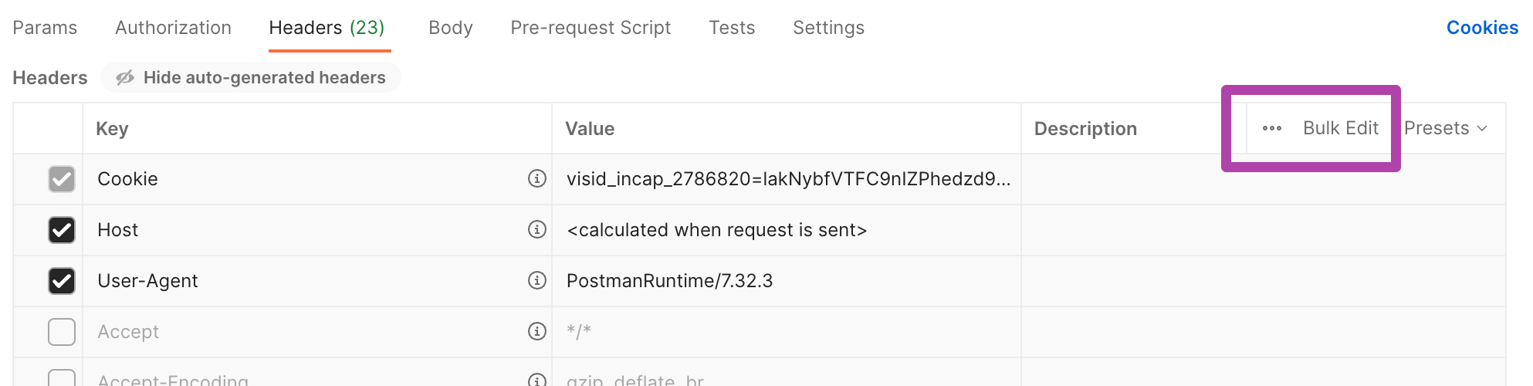Click the info icon beside User-Agent key
Screen dimensions: 1533x386
pyautogui.click(x=537, y=280)
